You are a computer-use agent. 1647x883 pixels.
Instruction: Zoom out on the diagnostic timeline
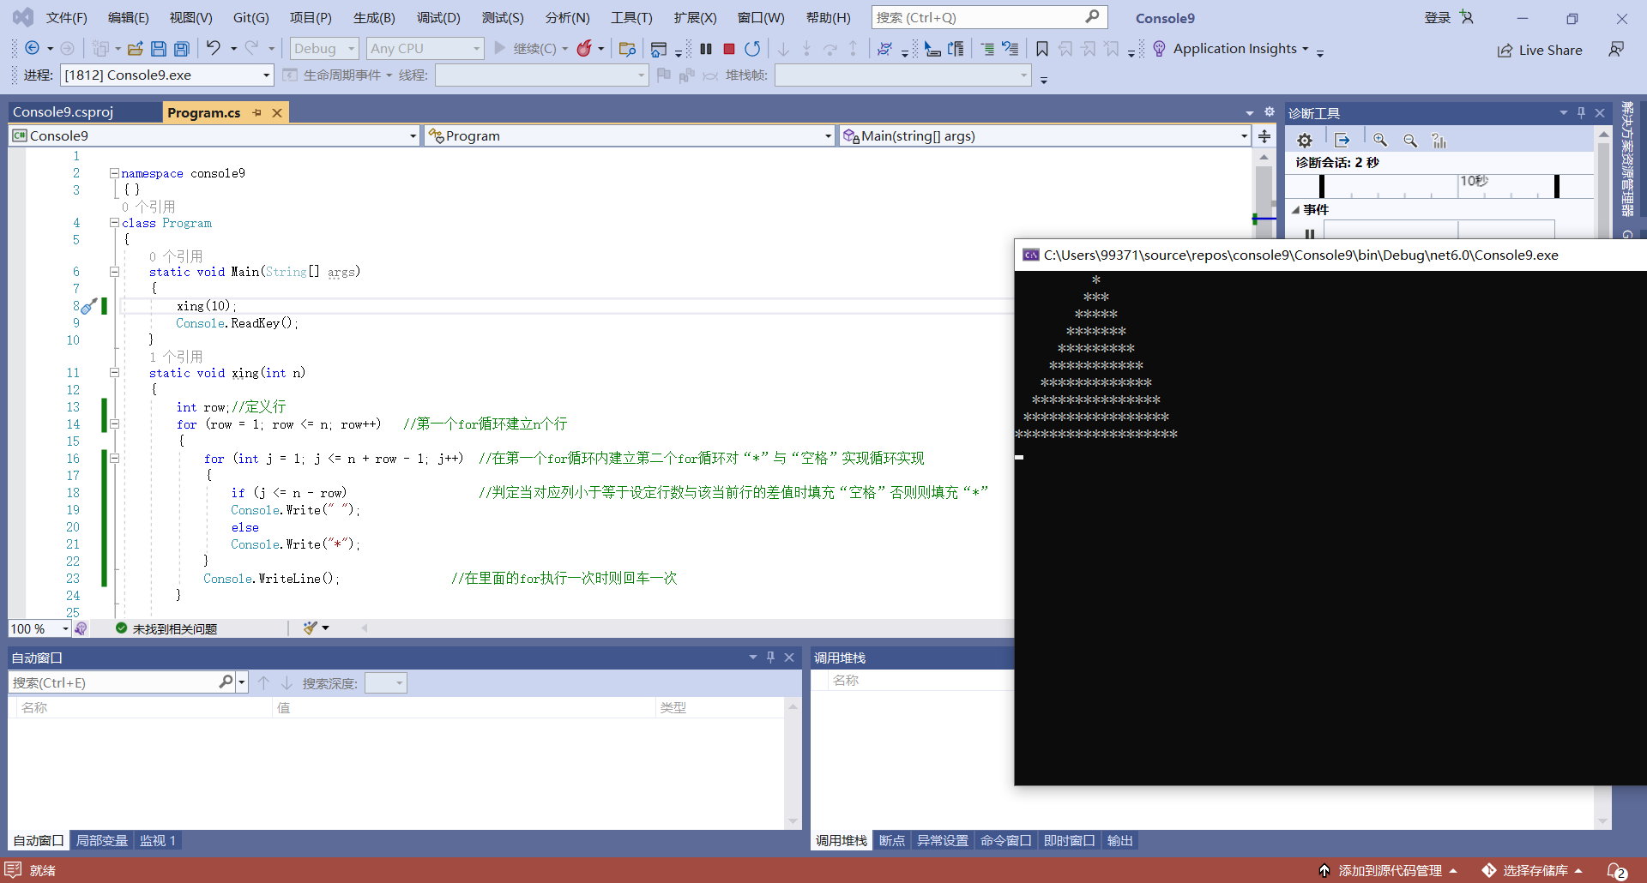1410,141
